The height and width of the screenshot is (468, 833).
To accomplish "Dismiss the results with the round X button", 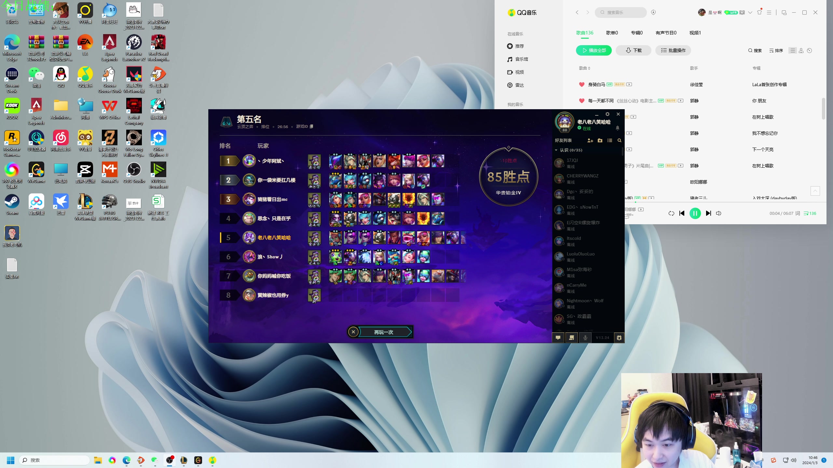I will pyautogui.click(x=353, y=332).
